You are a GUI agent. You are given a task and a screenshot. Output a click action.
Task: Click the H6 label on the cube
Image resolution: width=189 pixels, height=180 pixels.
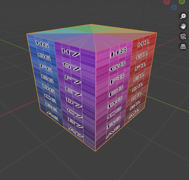pos(42,44)
